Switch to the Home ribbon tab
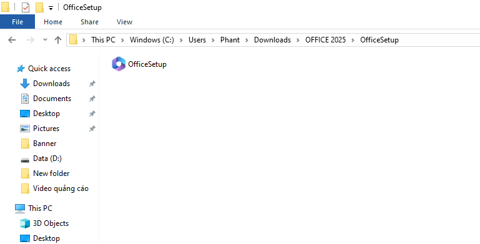 (53, 22)
